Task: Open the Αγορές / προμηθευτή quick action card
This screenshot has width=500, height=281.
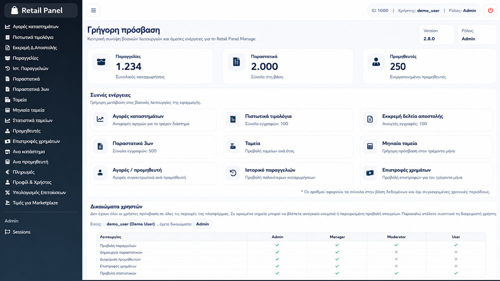Action: 153,173
